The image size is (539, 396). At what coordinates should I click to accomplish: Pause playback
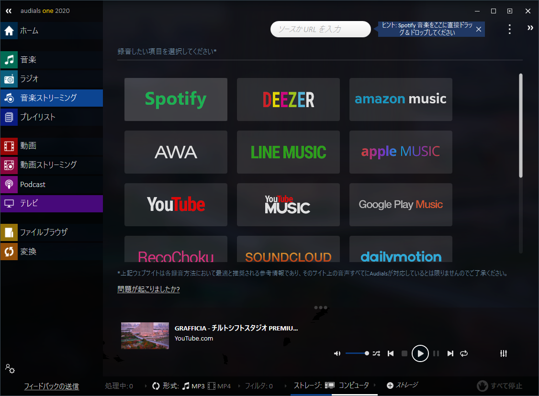coord(436,353)
